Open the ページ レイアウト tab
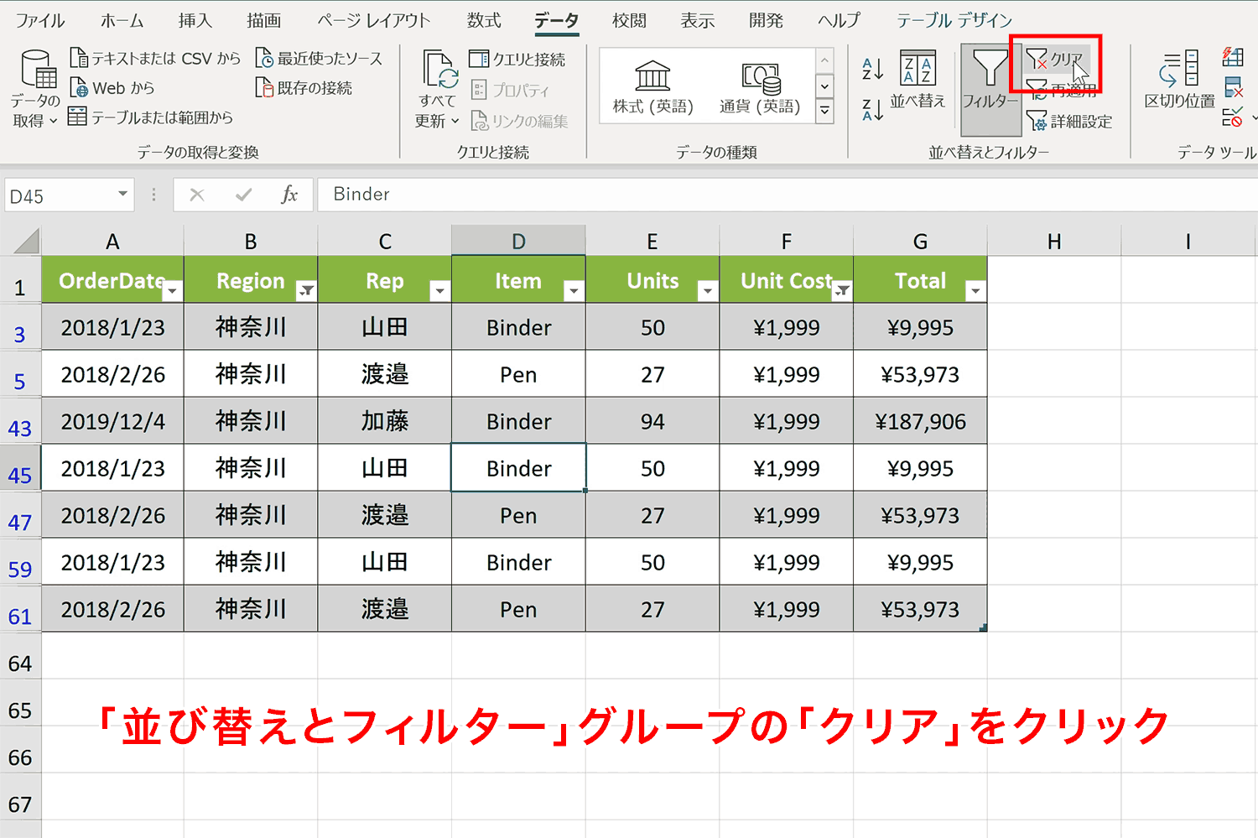 [374, 20]
